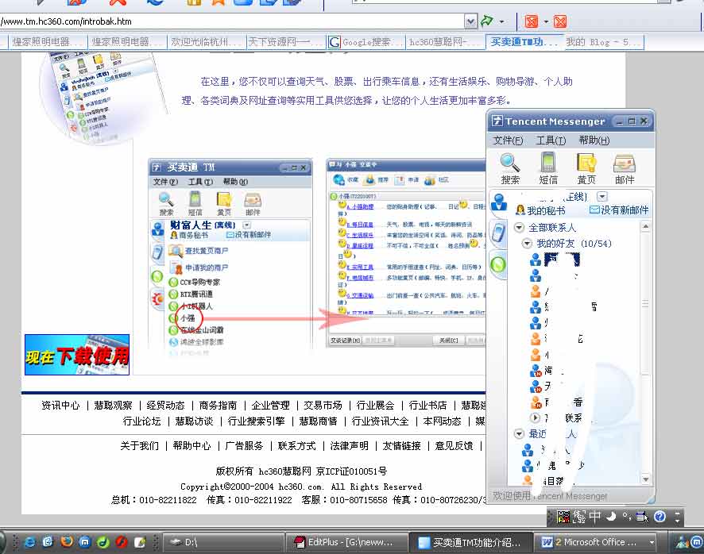Image resolution: width=704 pixels, height=554 pixels.
Task: Click the 意见反馈 footer link
Action: point(454,446)
